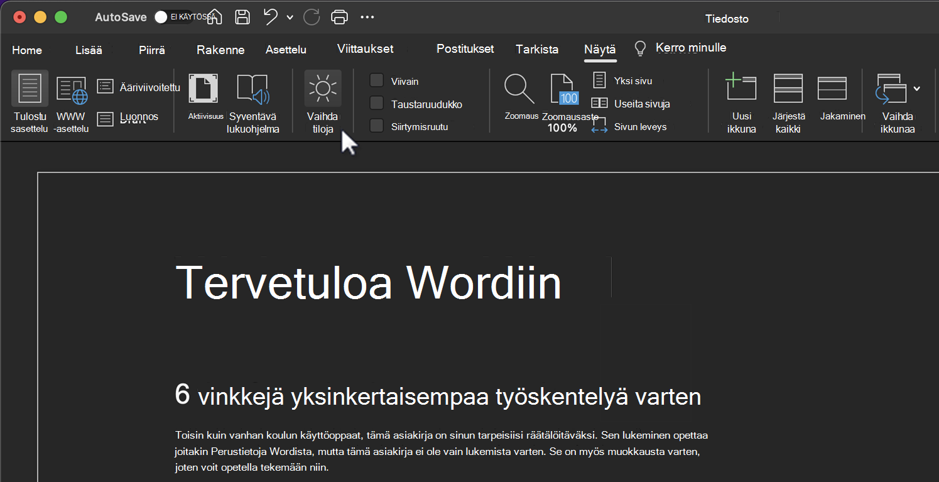
Task: Close the window with red button
Action: pyautogui.click(x=19, y=17)
